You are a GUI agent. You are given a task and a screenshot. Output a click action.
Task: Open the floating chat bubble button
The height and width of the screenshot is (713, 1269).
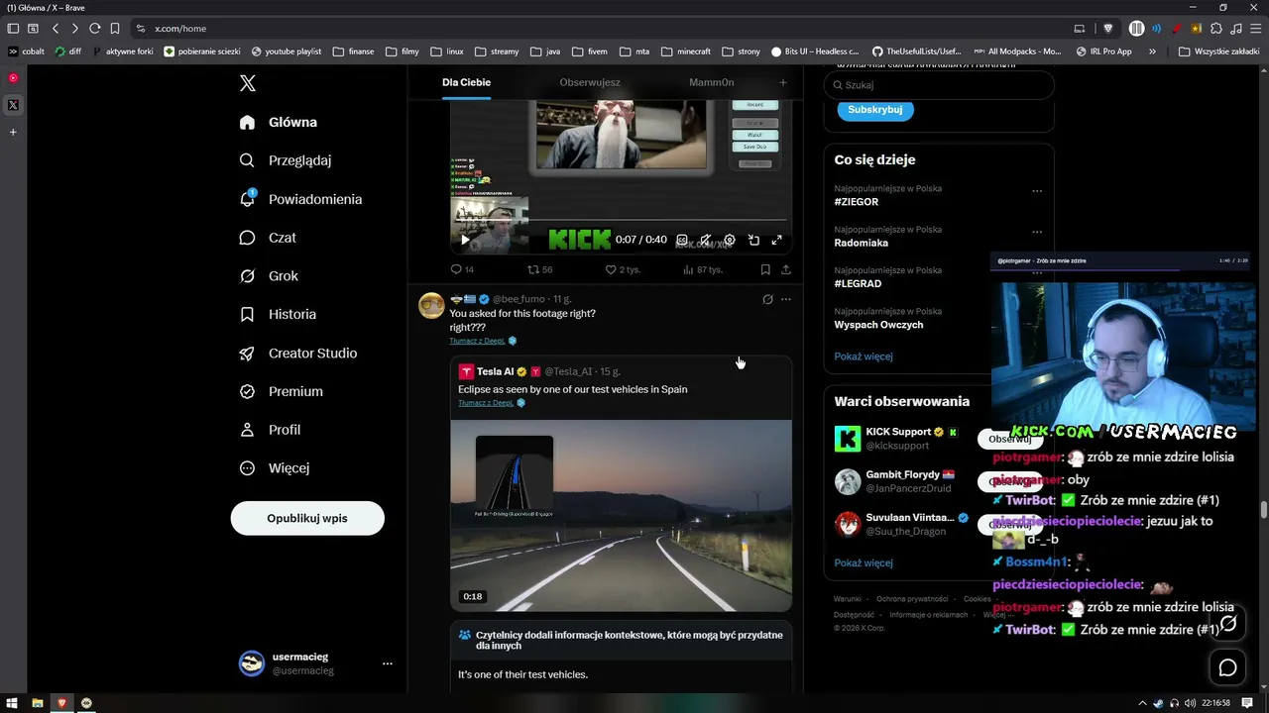[x=1228, y=668]
